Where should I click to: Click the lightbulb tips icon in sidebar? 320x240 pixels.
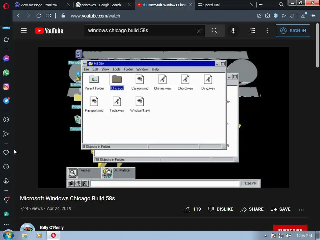pos(6,200)
